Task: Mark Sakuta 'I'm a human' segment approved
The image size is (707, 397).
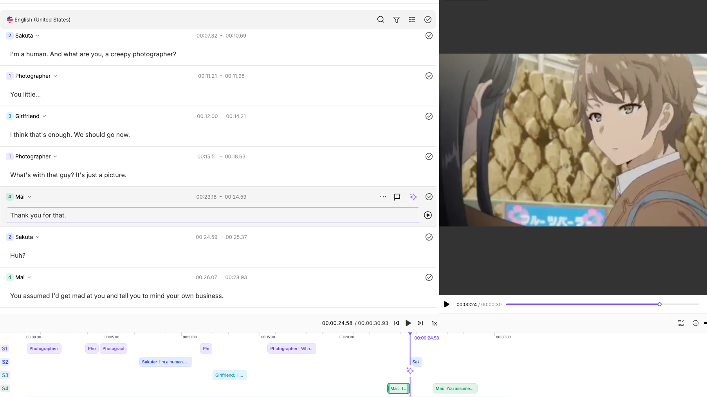Action: click(429, 36)
